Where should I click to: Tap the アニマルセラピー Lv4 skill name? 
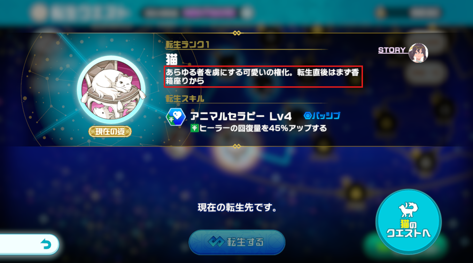click(241, 116)
